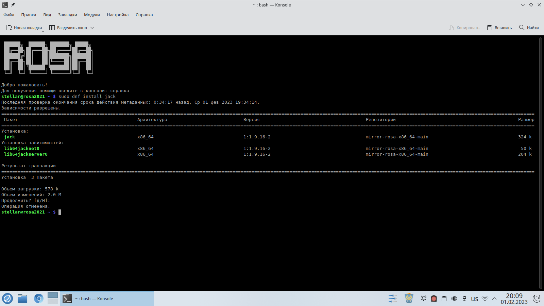544x306 pixels.
Task: Open the Wi-Fi network tray icon
Action: pos(485,299)
